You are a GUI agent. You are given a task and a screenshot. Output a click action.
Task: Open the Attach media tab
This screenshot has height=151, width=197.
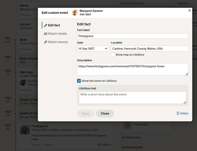click(55, 34)
